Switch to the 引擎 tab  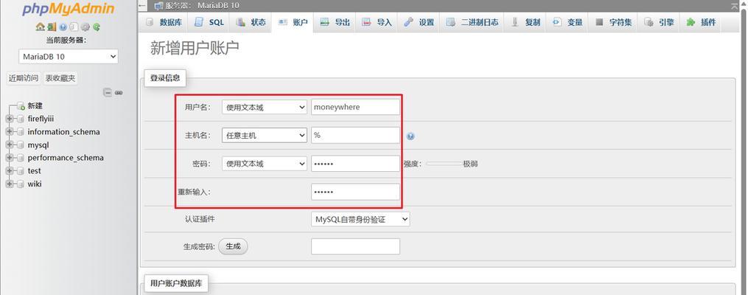pyautogui.click(x=660, y=22)
